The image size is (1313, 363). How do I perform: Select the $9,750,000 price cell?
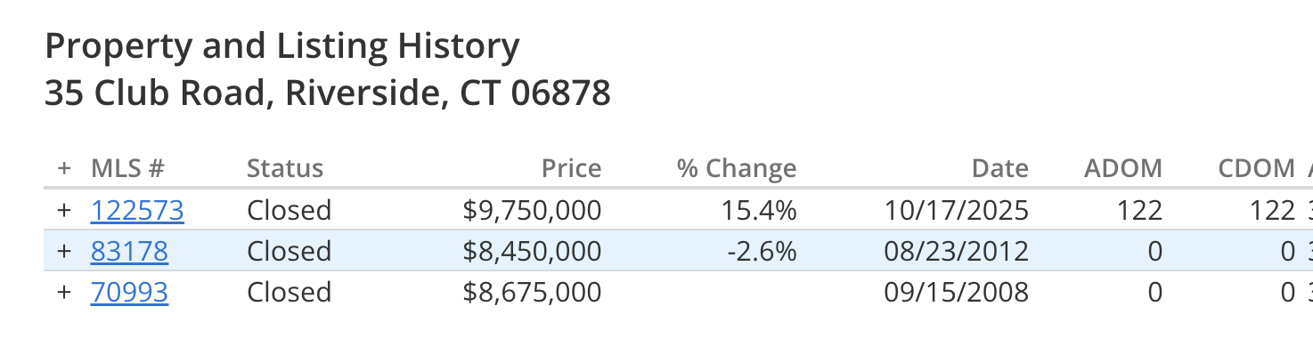click(x=533, y=211)
